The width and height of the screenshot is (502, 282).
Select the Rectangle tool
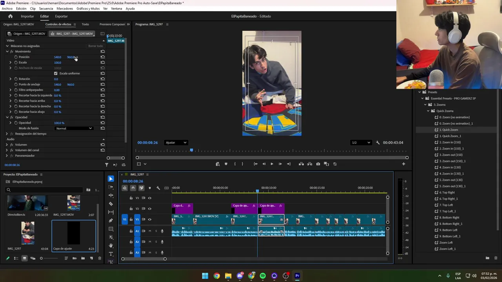[x=111, y=229]
